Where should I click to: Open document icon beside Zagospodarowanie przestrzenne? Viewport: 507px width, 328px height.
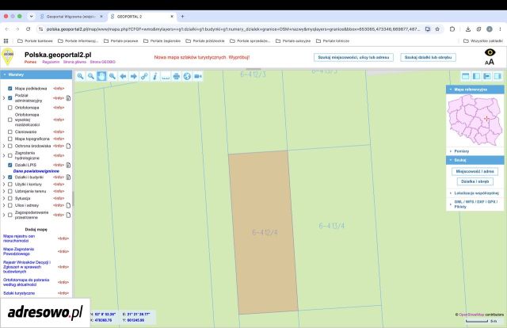click(68, 215)
